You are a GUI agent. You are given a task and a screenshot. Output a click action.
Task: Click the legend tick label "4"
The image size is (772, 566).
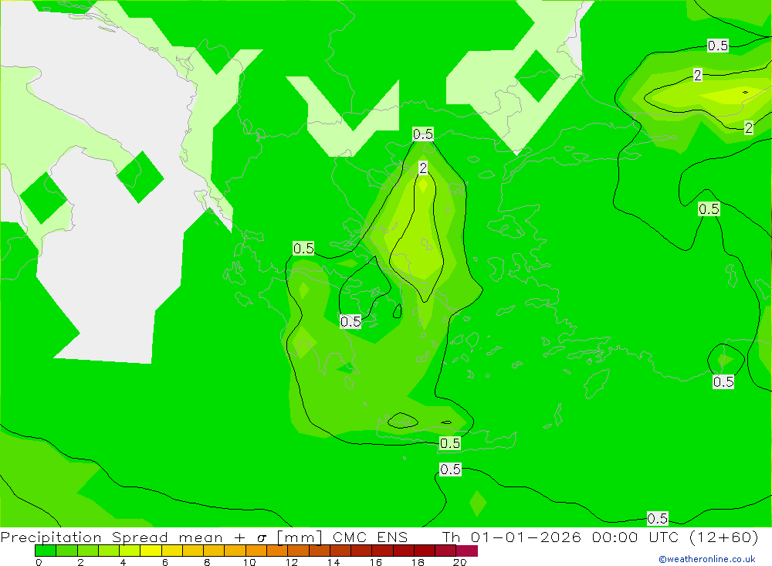point(123,562)
